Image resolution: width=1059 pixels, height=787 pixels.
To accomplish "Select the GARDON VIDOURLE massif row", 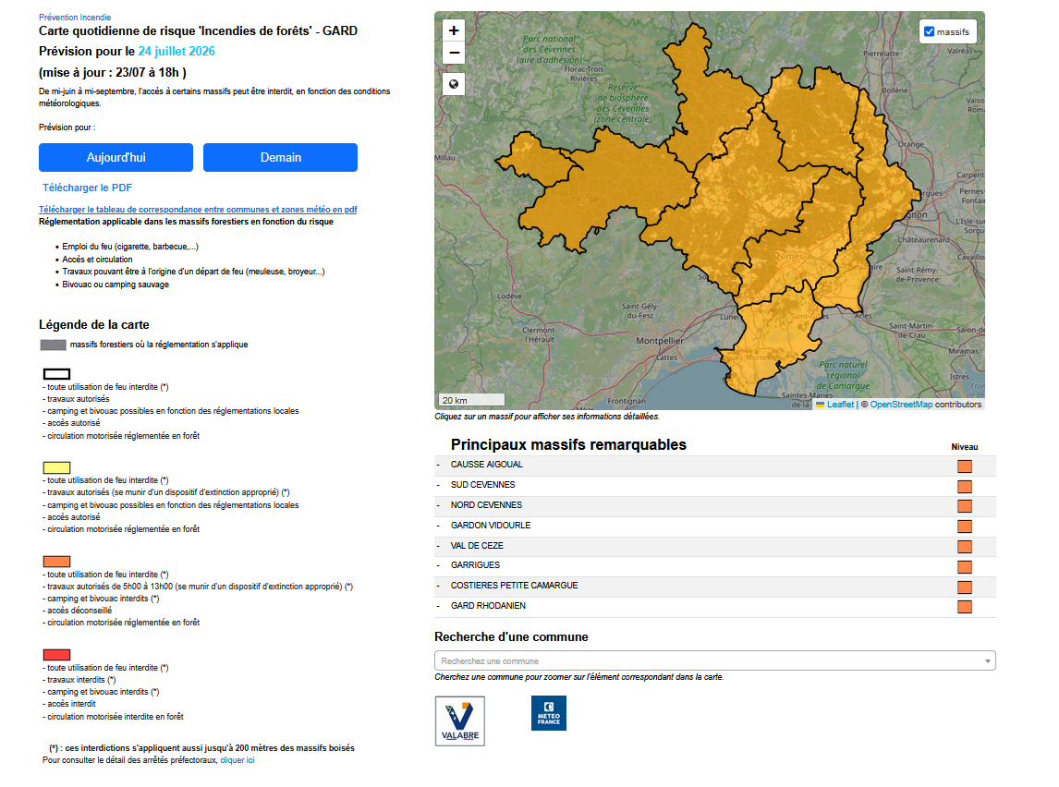I will (x=714, y=526).
